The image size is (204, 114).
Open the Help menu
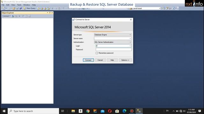click(34, 5)
